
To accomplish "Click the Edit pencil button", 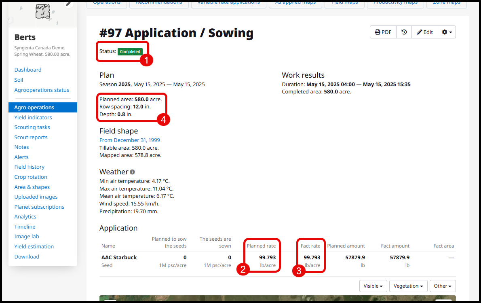I will point(425,32).
